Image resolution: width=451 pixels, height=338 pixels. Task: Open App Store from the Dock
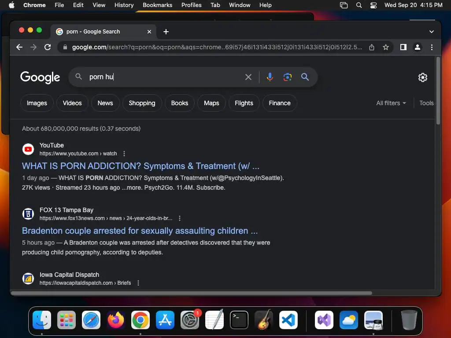[165, 320]
